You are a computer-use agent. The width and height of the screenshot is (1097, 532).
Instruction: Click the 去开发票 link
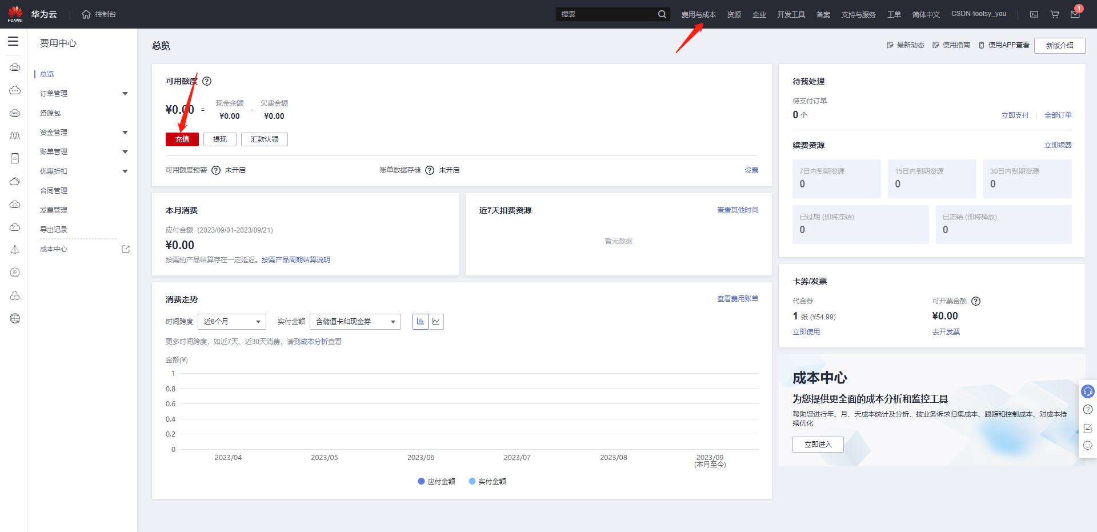[946, 332]
